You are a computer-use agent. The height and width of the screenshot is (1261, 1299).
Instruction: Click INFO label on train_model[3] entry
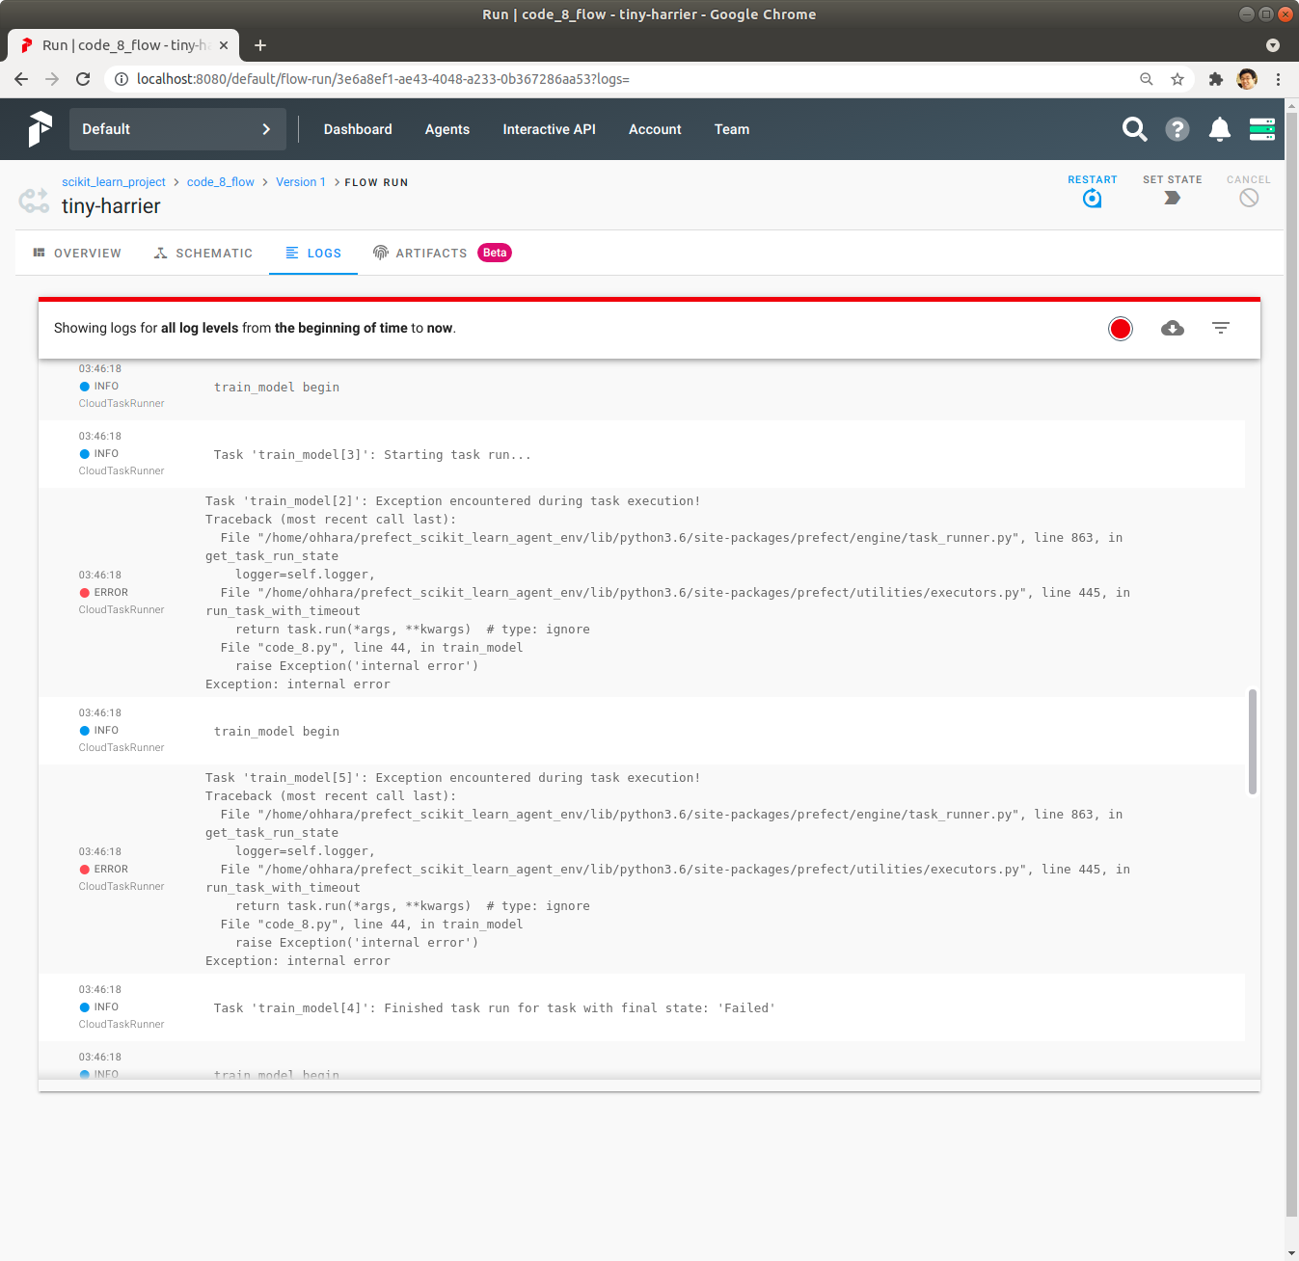click(106, 454)
